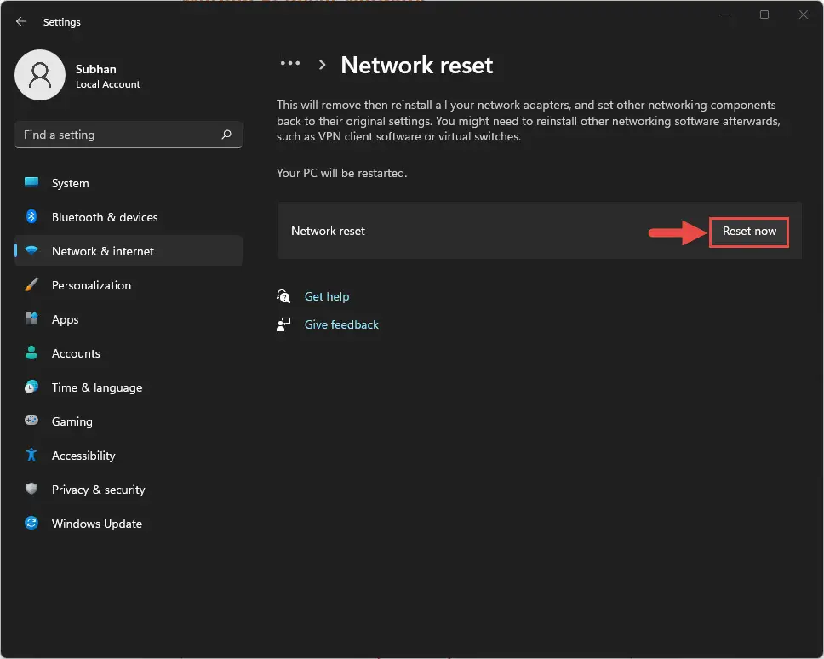Image resolution: width=824 pixels, height=659 pixels.
Task: Click the Give feedback link
Action: click(341, 324)
